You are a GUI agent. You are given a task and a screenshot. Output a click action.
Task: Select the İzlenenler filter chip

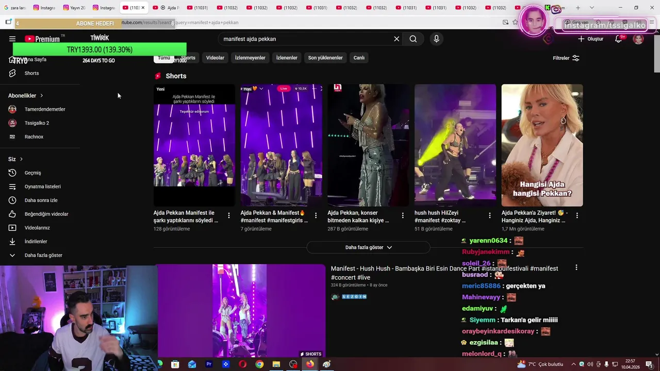287,58
